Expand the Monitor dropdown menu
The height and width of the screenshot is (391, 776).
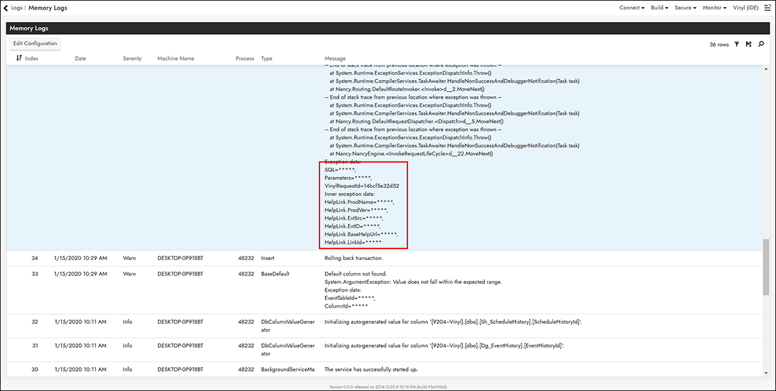click(x=715, y=8)
